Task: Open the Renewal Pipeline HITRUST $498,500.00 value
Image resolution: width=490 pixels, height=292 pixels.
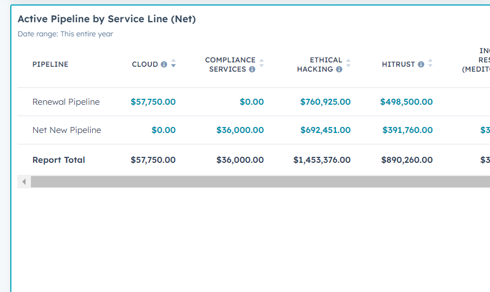Action: pos(406,102)
